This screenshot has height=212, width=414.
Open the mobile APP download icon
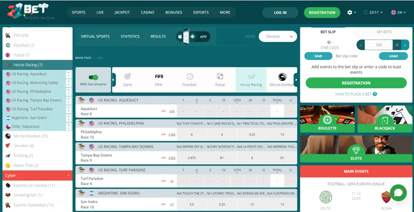[x=193, y=36]
